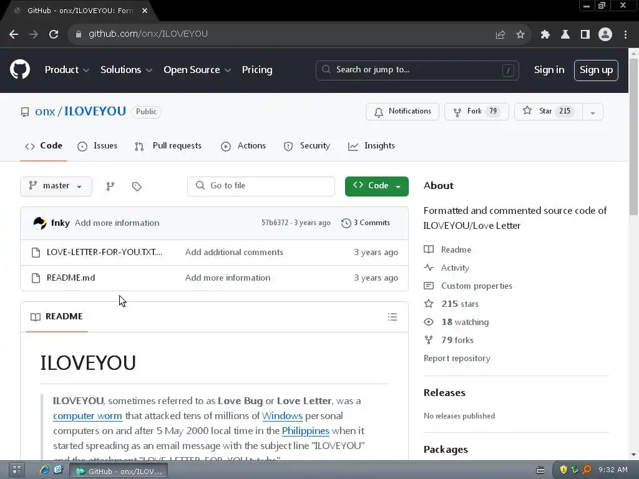Click the second browser icon in the taskbar
The image size is (639, 479).
(x=58, y=470)
